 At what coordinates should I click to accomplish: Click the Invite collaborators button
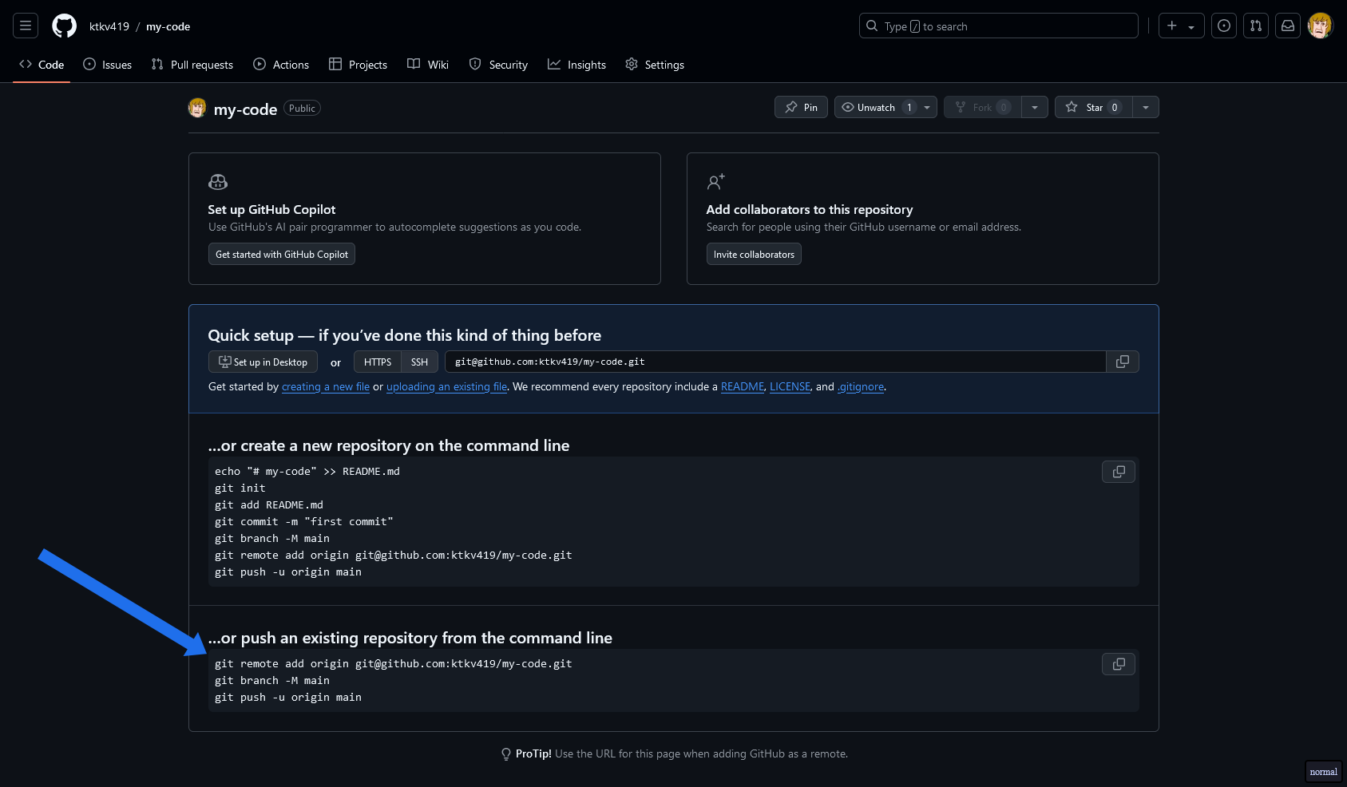754,254
